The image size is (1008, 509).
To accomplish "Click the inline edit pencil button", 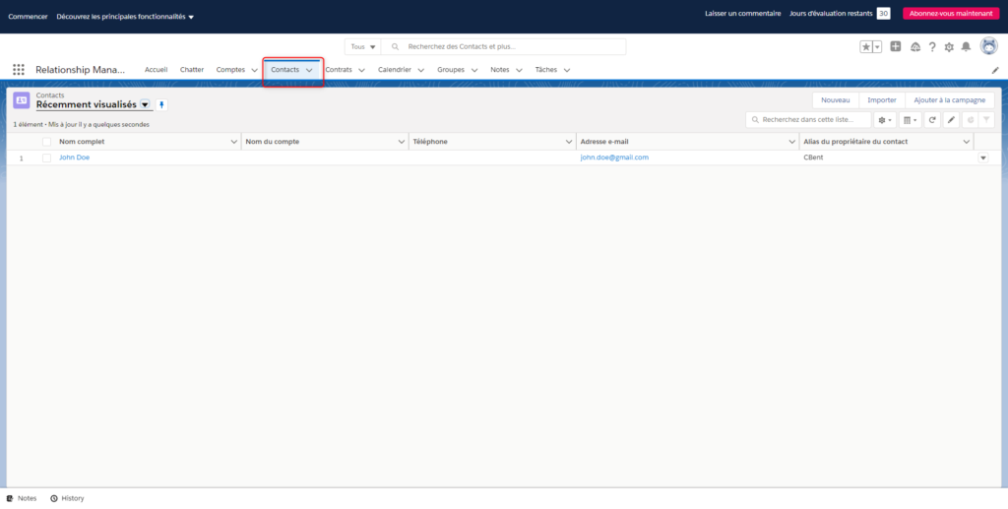I will 951,120.
